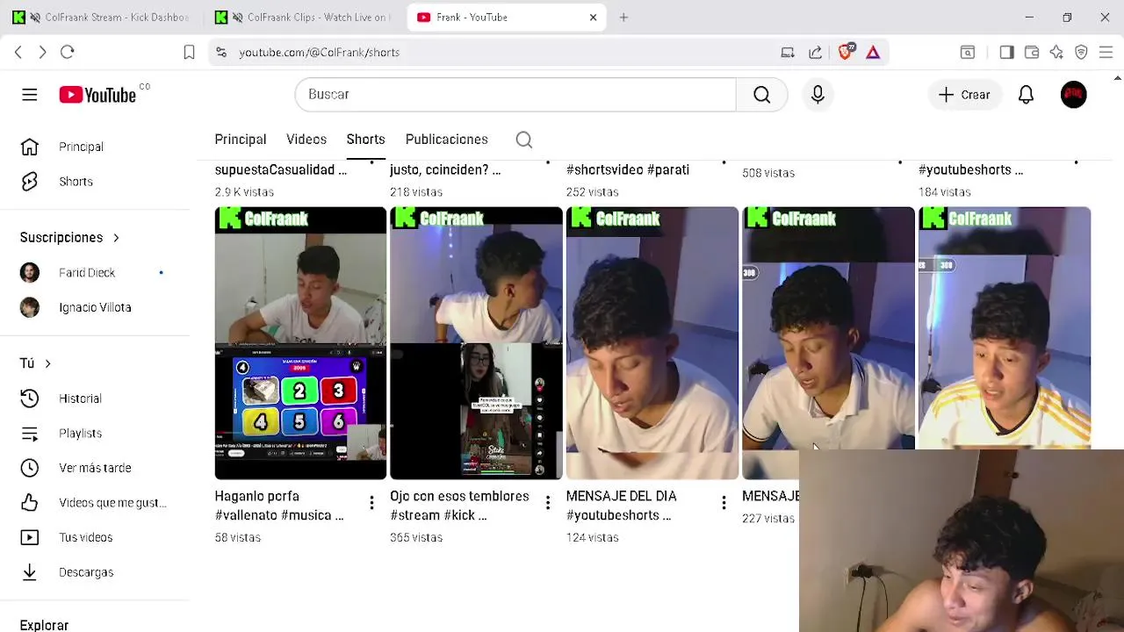
Task: Open Historial in the sidebar
Action: [95, 399]
